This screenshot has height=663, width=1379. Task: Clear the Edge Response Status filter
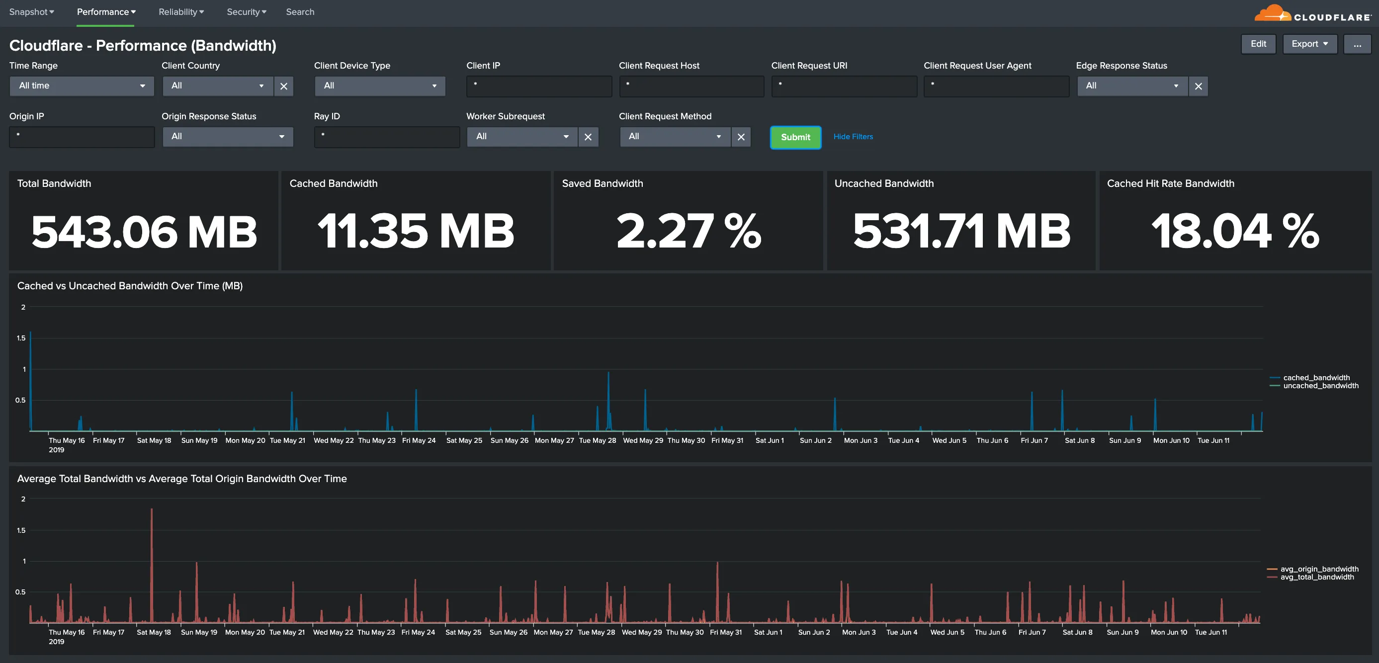[1199, 85]
